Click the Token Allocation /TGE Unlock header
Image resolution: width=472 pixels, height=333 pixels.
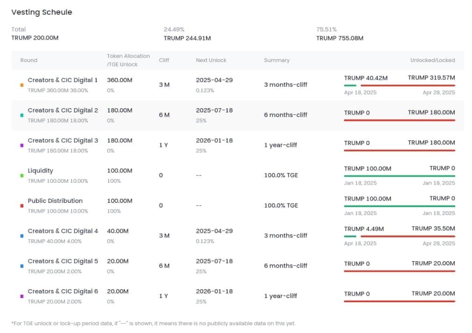pyautogui.click(x=129, y=60)
